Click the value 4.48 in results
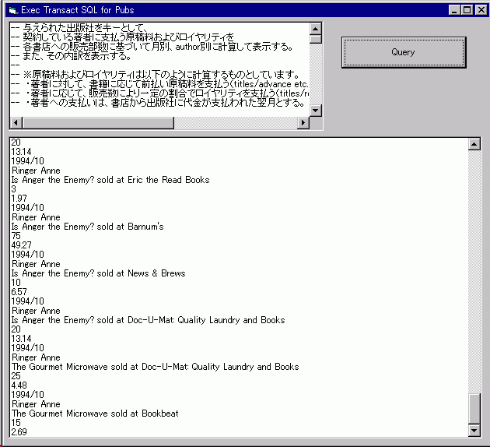 point(19,385)
